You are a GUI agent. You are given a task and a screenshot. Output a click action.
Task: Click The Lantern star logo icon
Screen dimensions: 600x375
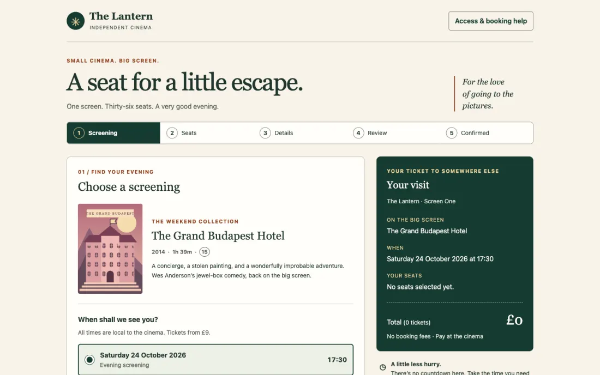tap(75, 21)
